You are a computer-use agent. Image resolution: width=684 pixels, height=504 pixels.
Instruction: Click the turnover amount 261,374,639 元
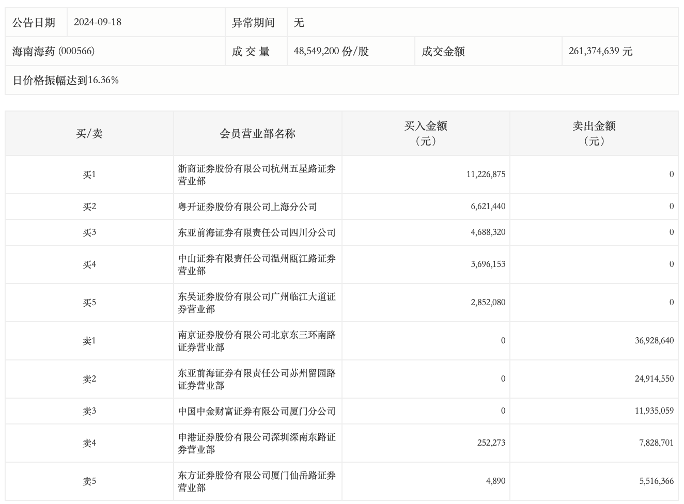(x=600, y=51)
